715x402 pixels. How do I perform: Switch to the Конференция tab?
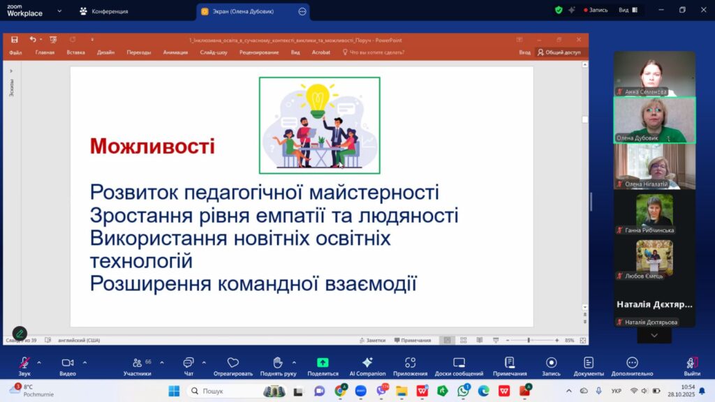point(104,11)
